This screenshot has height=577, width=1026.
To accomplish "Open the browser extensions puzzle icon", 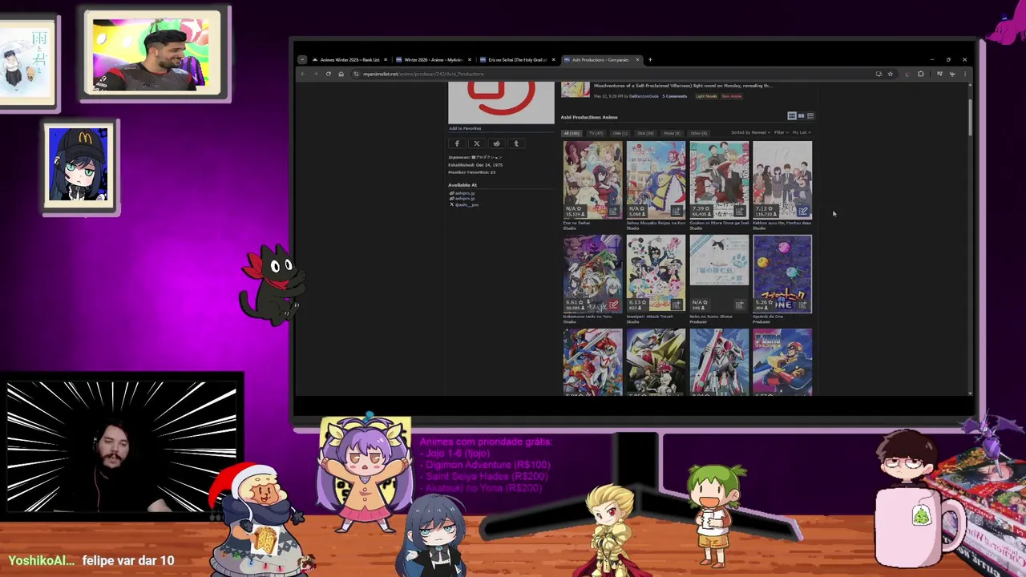I will pyautogui.click(x=920, y=74).
